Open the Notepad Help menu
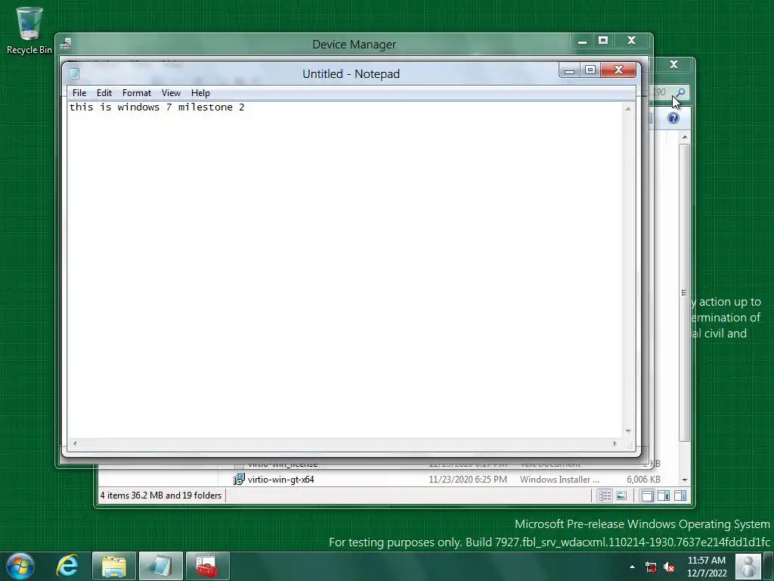The image size is (774, 581). (200, 93)
